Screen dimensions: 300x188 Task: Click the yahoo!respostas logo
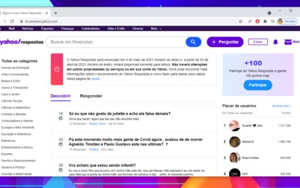pyautogui.click(x=22, y=42)
